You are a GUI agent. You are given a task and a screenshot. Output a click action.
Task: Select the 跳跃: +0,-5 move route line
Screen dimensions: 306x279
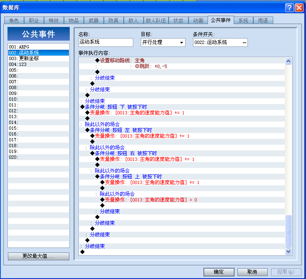(x=182, y=66)
